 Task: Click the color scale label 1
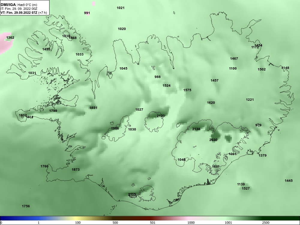tap(38, 223)
